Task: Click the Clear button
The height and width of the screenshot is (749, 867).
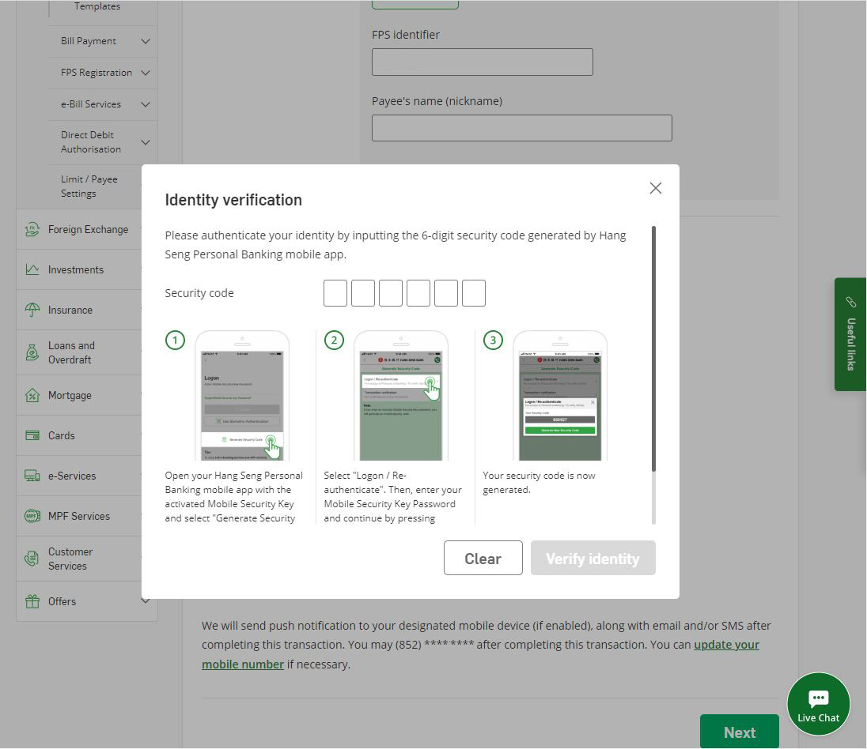Action: point(483,558)
